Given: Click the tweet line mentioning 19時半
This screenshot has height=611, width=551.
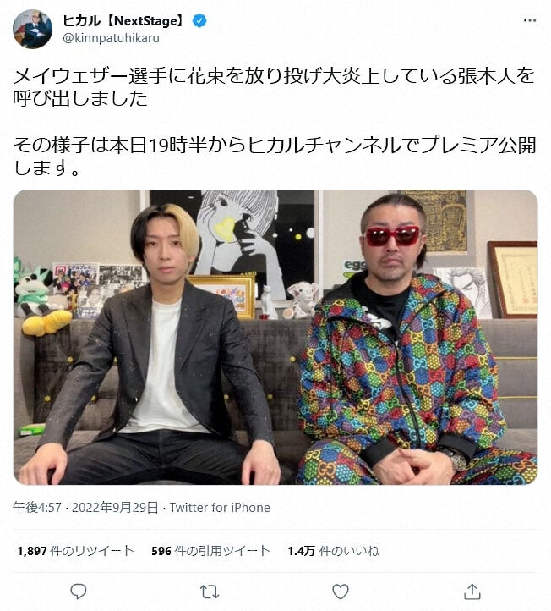Looking at the screenshot, I should click(x=275, y=146).
